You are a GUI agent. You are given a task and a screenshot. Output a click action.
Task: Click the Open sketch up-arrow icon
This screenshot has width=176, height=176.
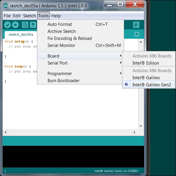(x=33, y=25)
